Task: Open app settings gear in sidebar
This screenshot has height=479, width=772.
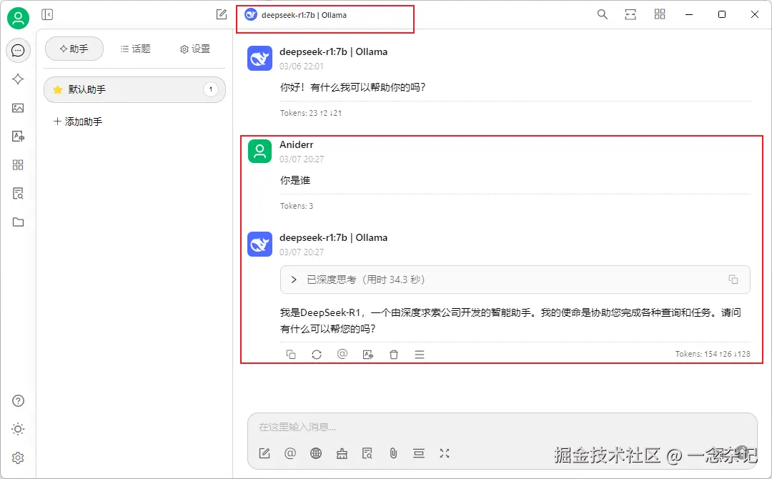Action: pyautogui.click(x=18, y=458)
